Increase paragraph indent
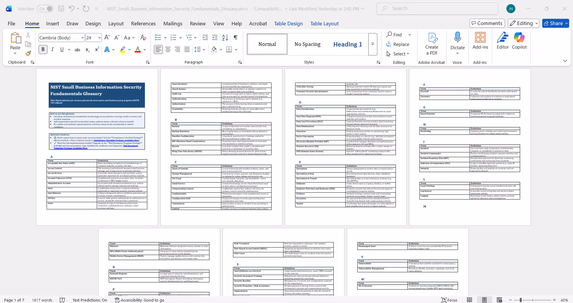Viewport: 573px width, 303px height. click(215, 38)
